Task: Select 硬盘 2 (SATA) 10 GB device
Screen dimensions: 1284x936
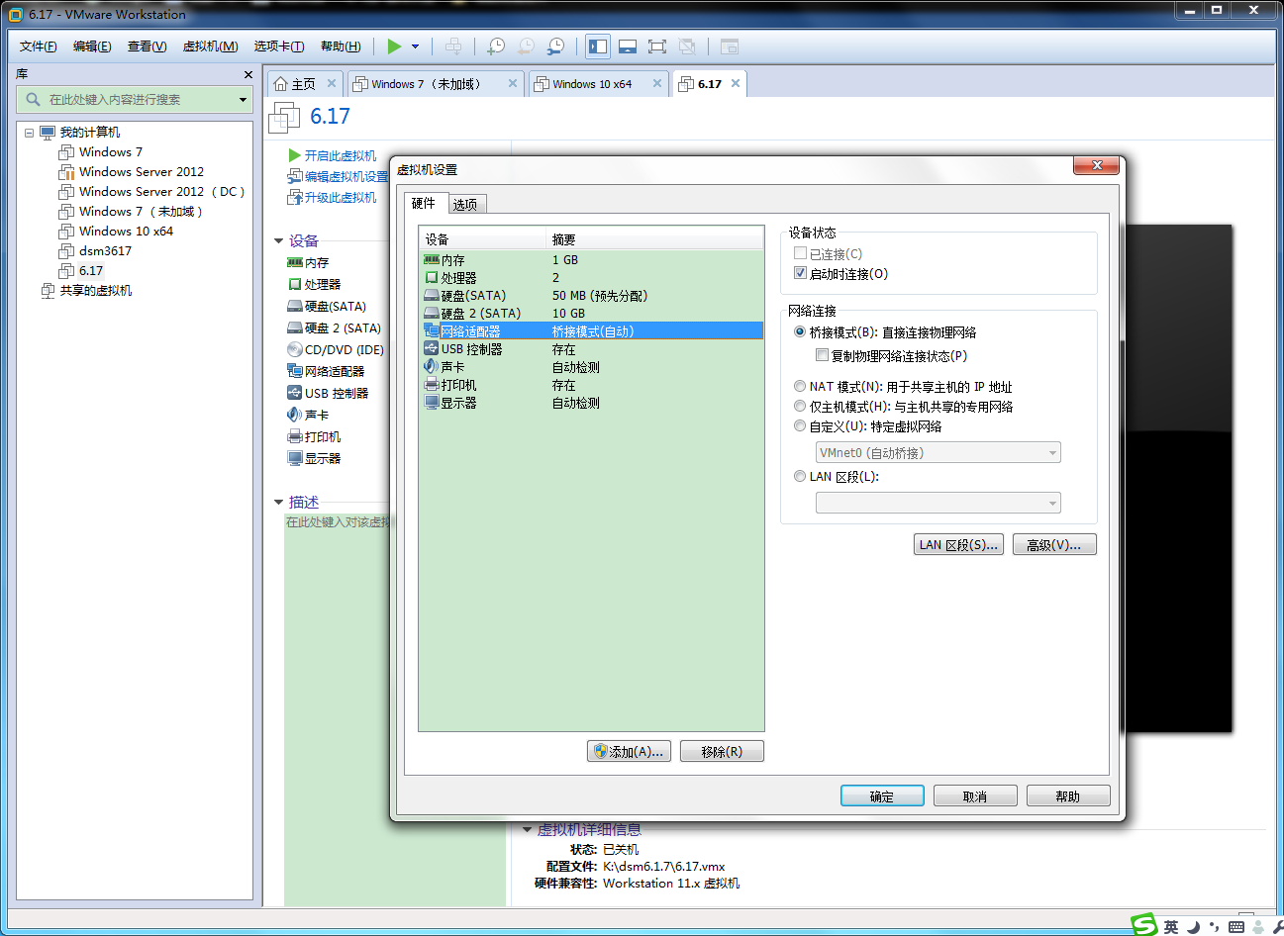Action: [x=592, y=314]
